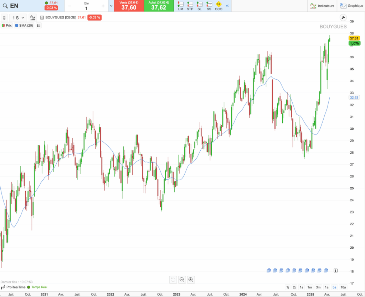Screen dimensions: 365x297
Task: Click the LIM limit order icon
Action: 180,6
